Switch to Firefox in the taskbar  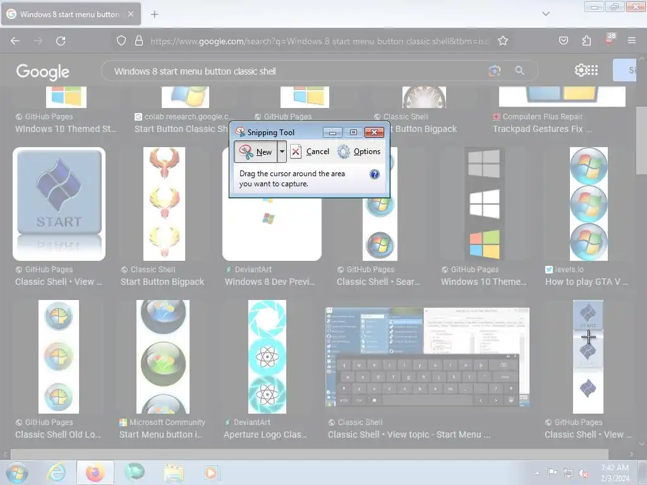click(x=95, y=472)
